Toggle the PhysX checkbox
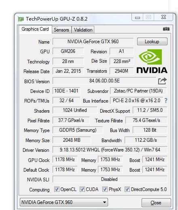The image size is (178, 210). (105, 189)
